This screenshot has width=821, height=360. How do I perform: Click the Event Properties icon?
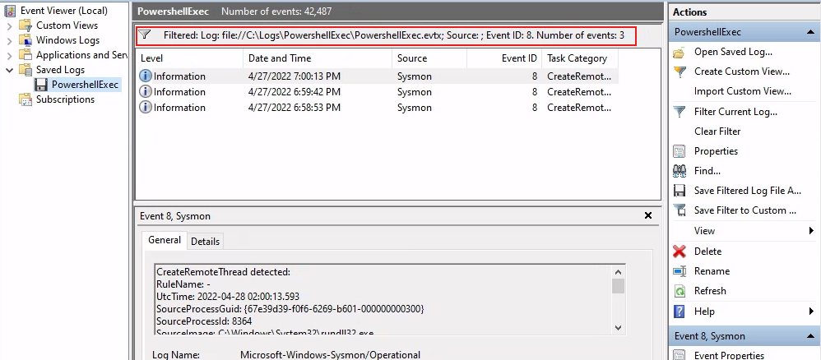680,356
